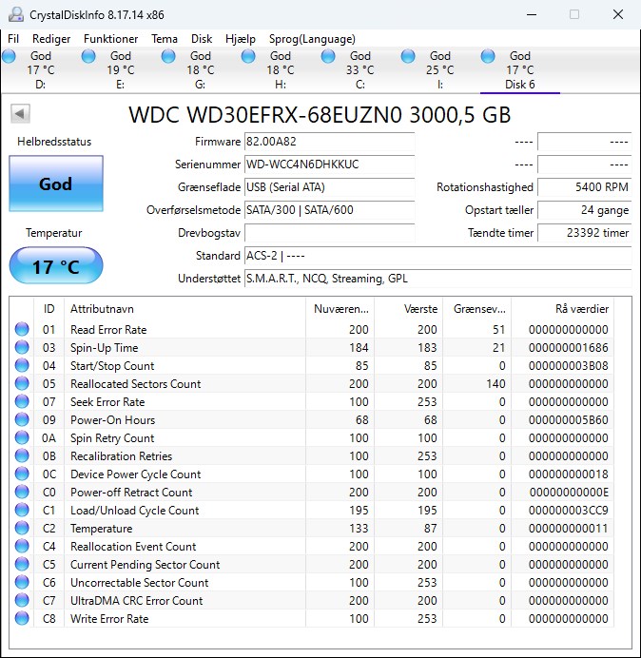Click the Grænsev... column header

476,309
